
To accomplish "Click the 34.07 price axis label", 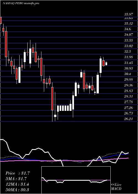I will (129, 35).
